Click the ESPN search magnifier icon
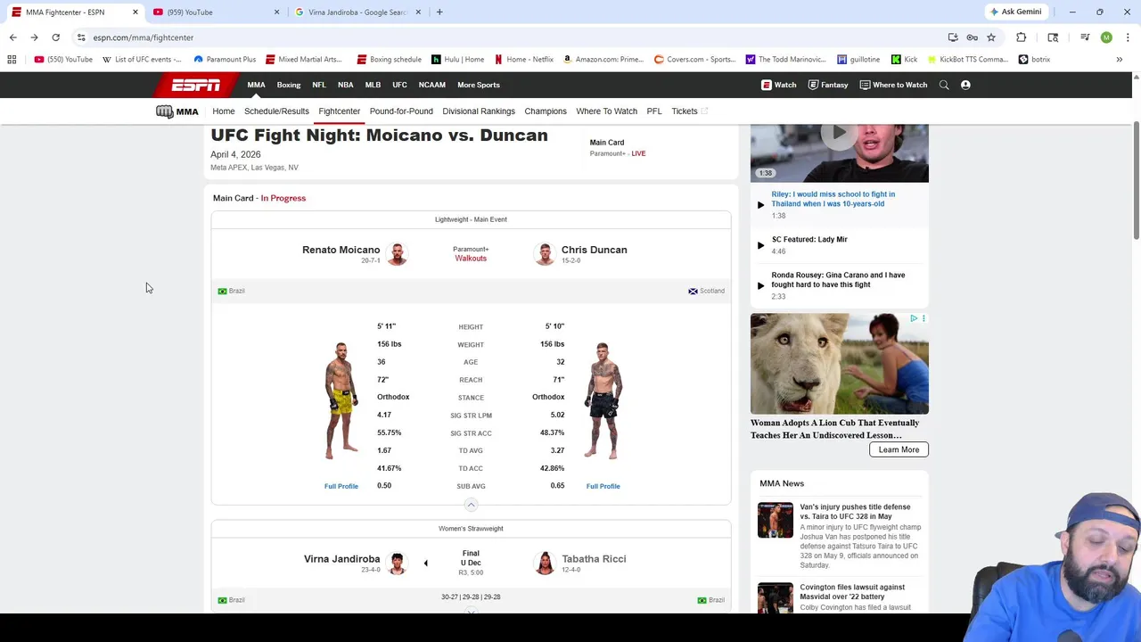 click(x=944, y=85)
